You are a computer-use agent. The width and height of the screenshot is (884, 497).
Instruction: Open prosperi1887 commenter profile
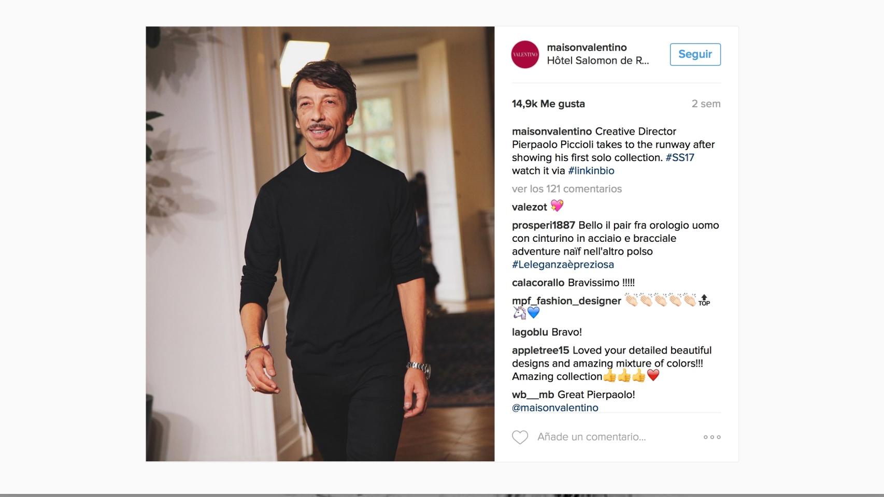544,225
